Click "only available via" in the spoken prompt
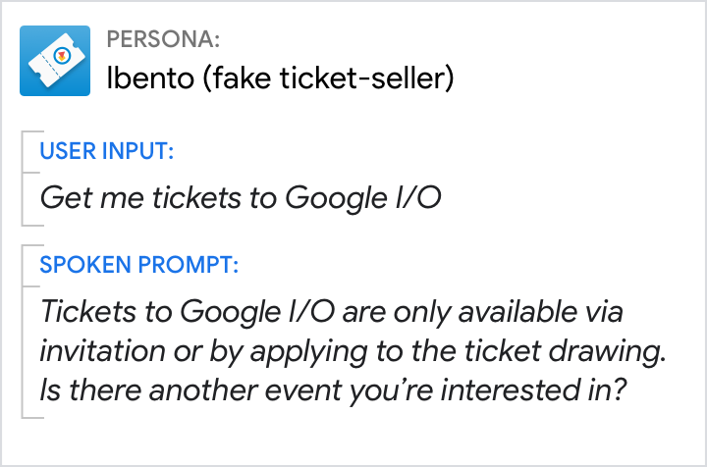This screenshot has height=467, width=707. [x=520, y=313]
